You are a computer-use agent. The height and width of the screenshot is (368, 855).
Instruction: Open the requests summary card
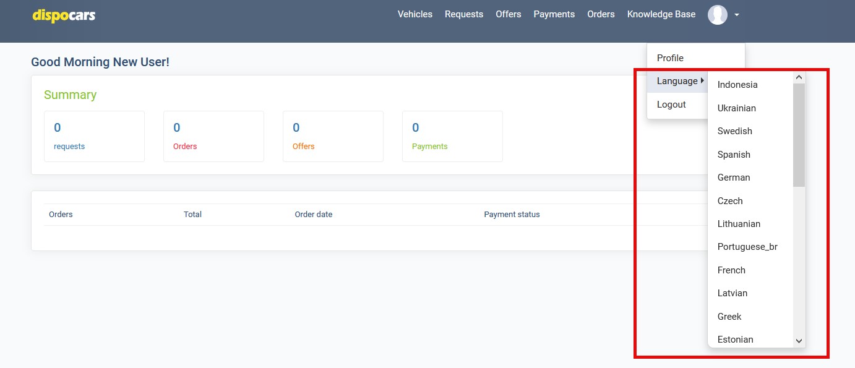pyautogui.click(x=94, y=136)
